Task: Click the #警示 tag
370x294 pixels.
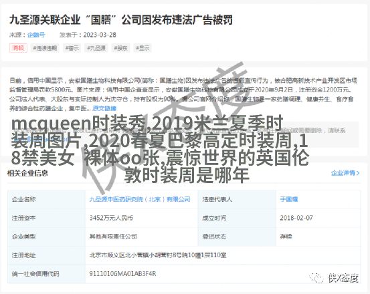Action: click(x=72, y=48)
